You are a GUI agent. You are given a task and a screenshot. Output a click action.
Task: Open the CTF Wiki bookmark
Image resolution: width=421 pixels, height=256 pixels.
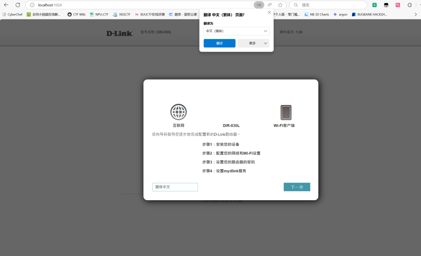pos(76,14)
